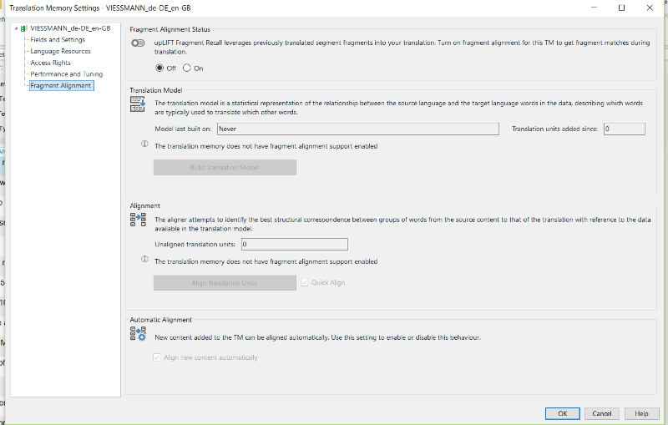Open Language Resources page
Image resolution: width=668 pixels, height=425 pixels.
coord(60,51)
